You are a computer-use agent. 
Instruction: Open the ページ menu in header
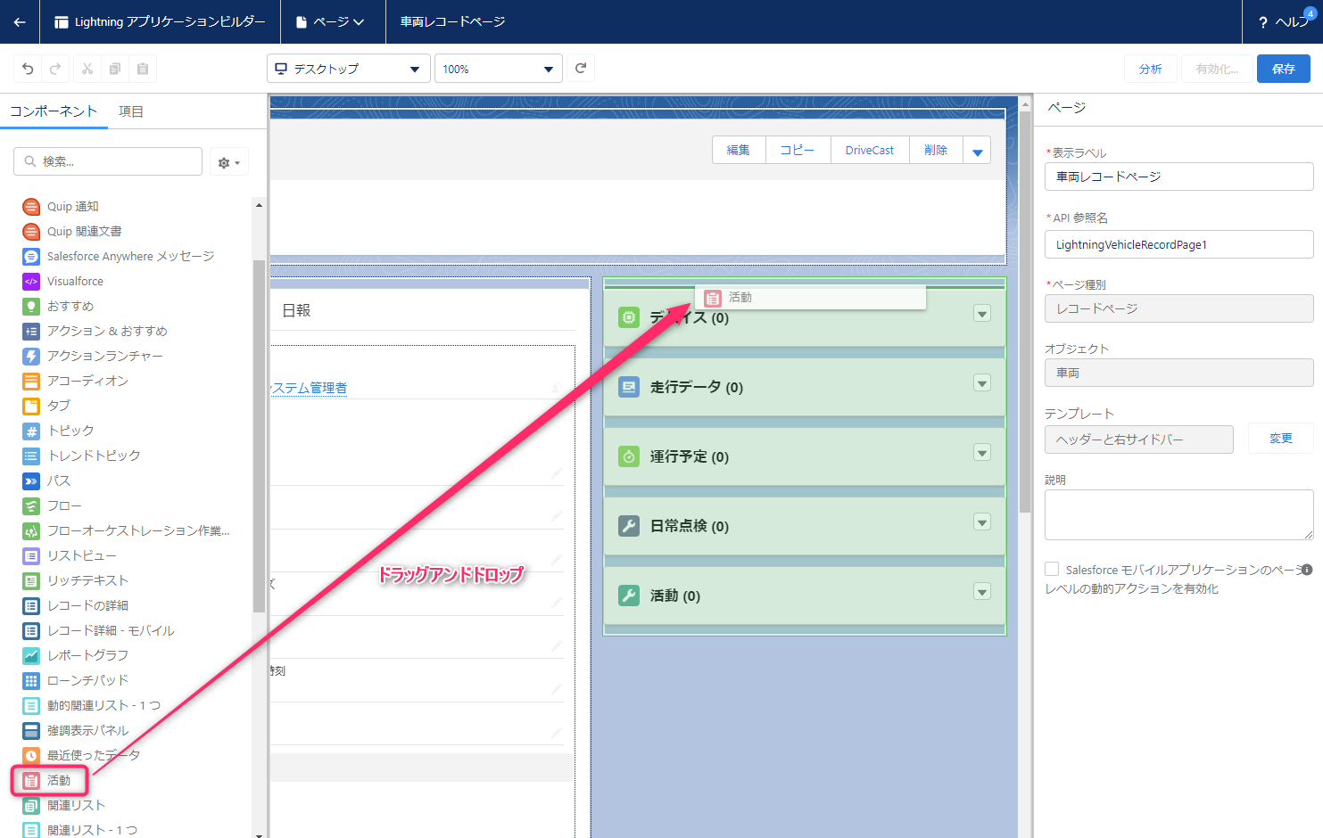[331, 21]
